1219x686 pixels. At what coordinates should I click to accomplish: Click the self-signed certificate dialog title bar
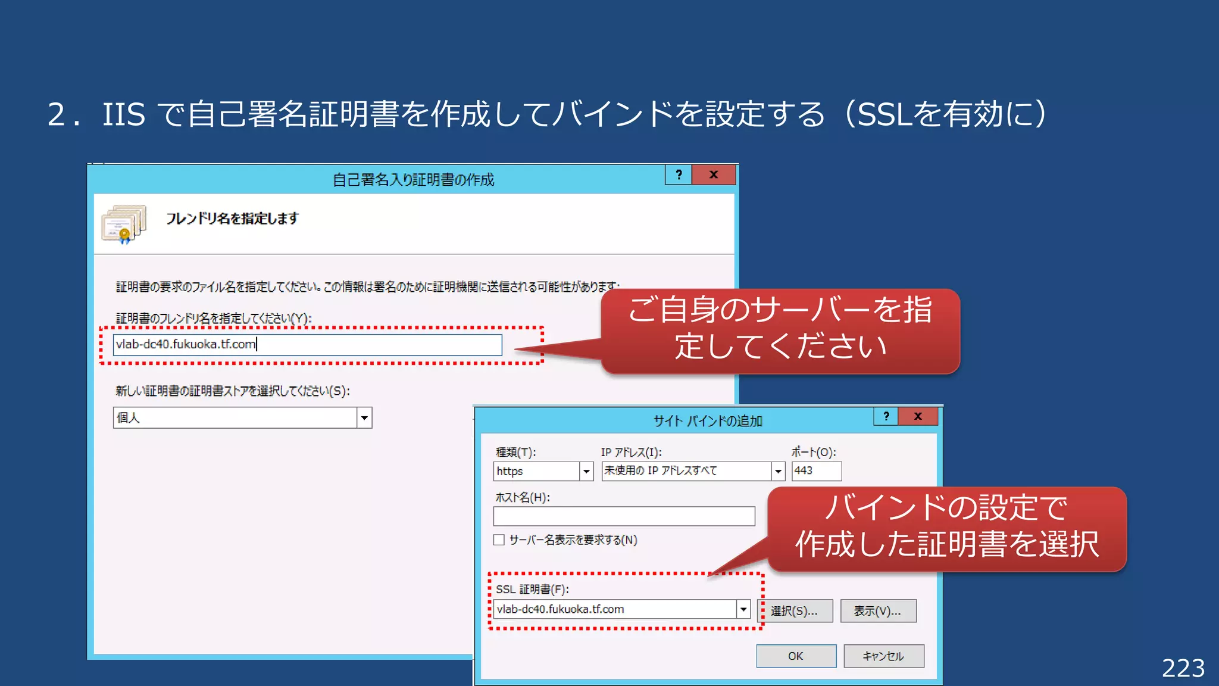[x=412, y=179]
